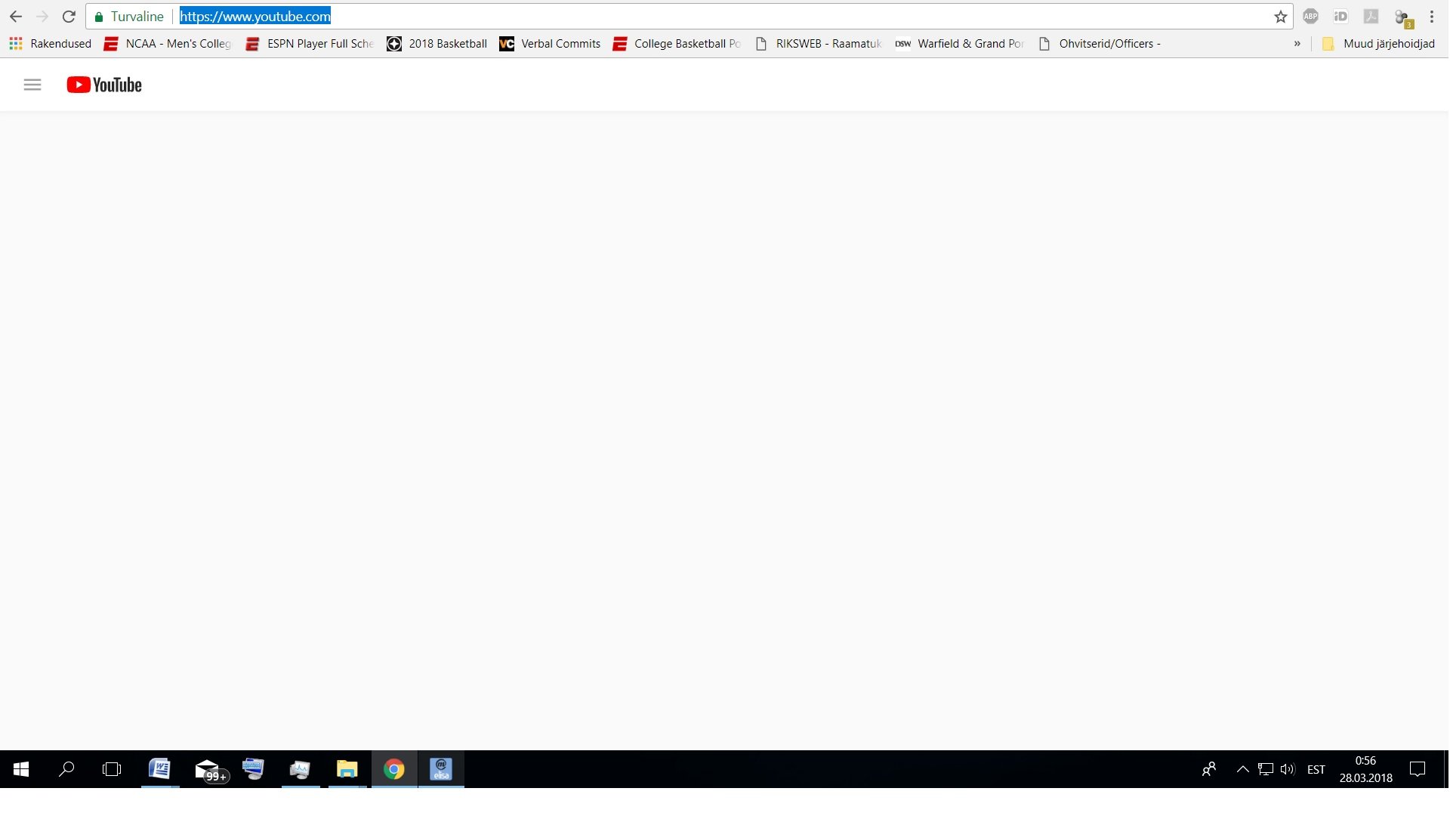This screenshot has height=816, width=1450.
Task: Open the 2018 Basketball bookmark
Action: tap(437, 44)
